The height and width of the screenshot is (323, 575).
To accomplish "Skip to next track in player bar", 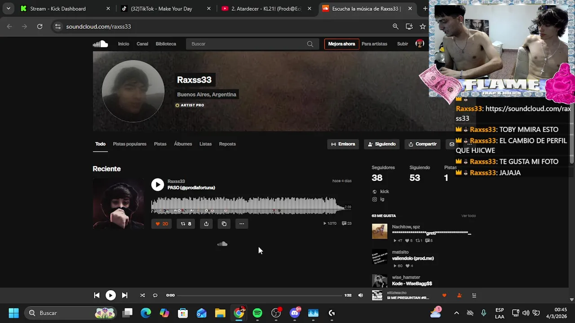I will coord(124,295).
